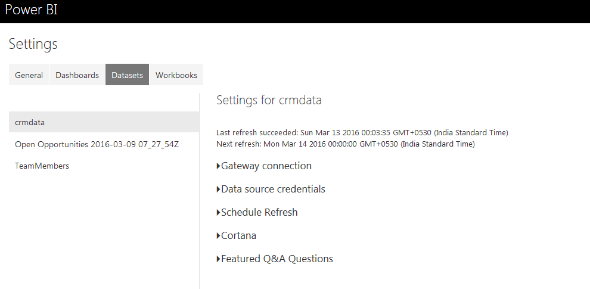This screenshot has width=590, height=289.
Task: Open the General settings tab
Action: 29,75
